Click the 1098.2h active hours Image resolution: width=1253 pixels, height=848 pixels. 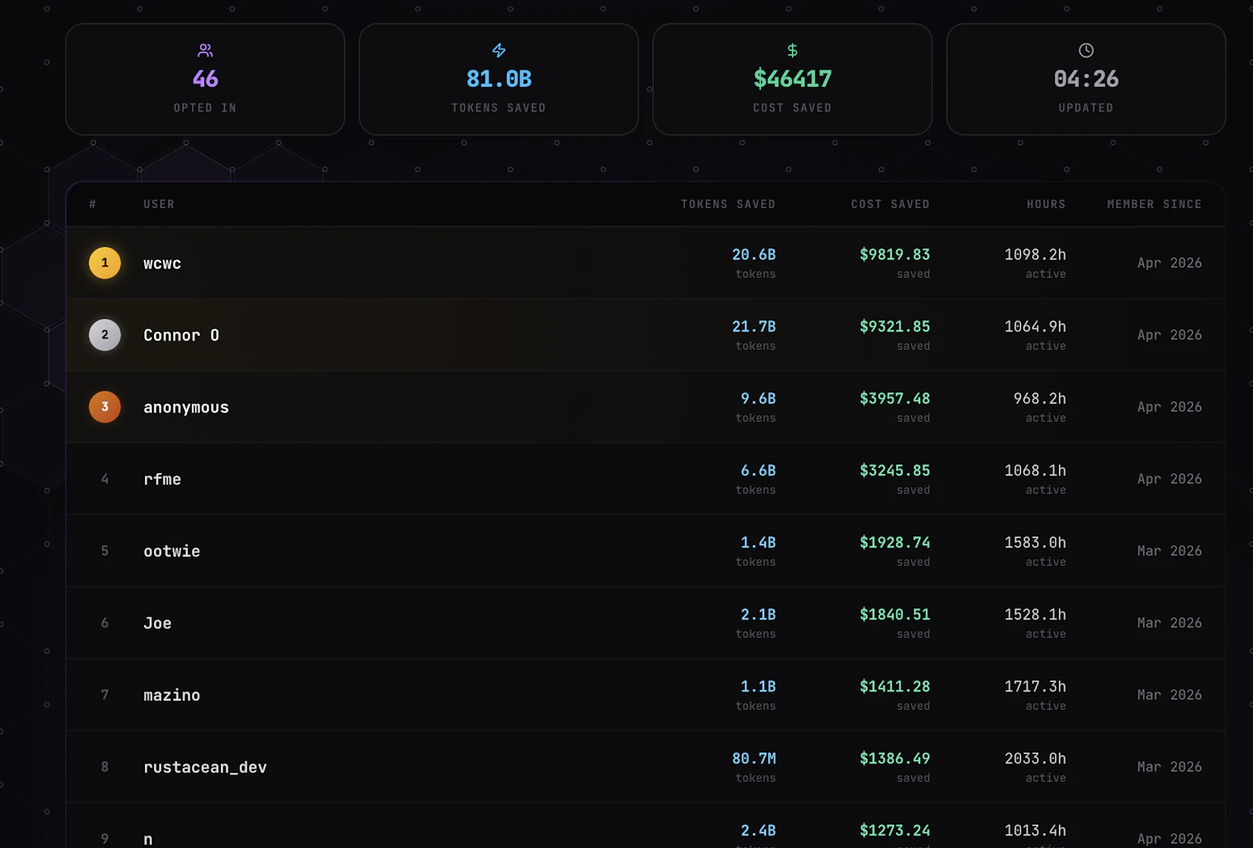click(1035, 254)
